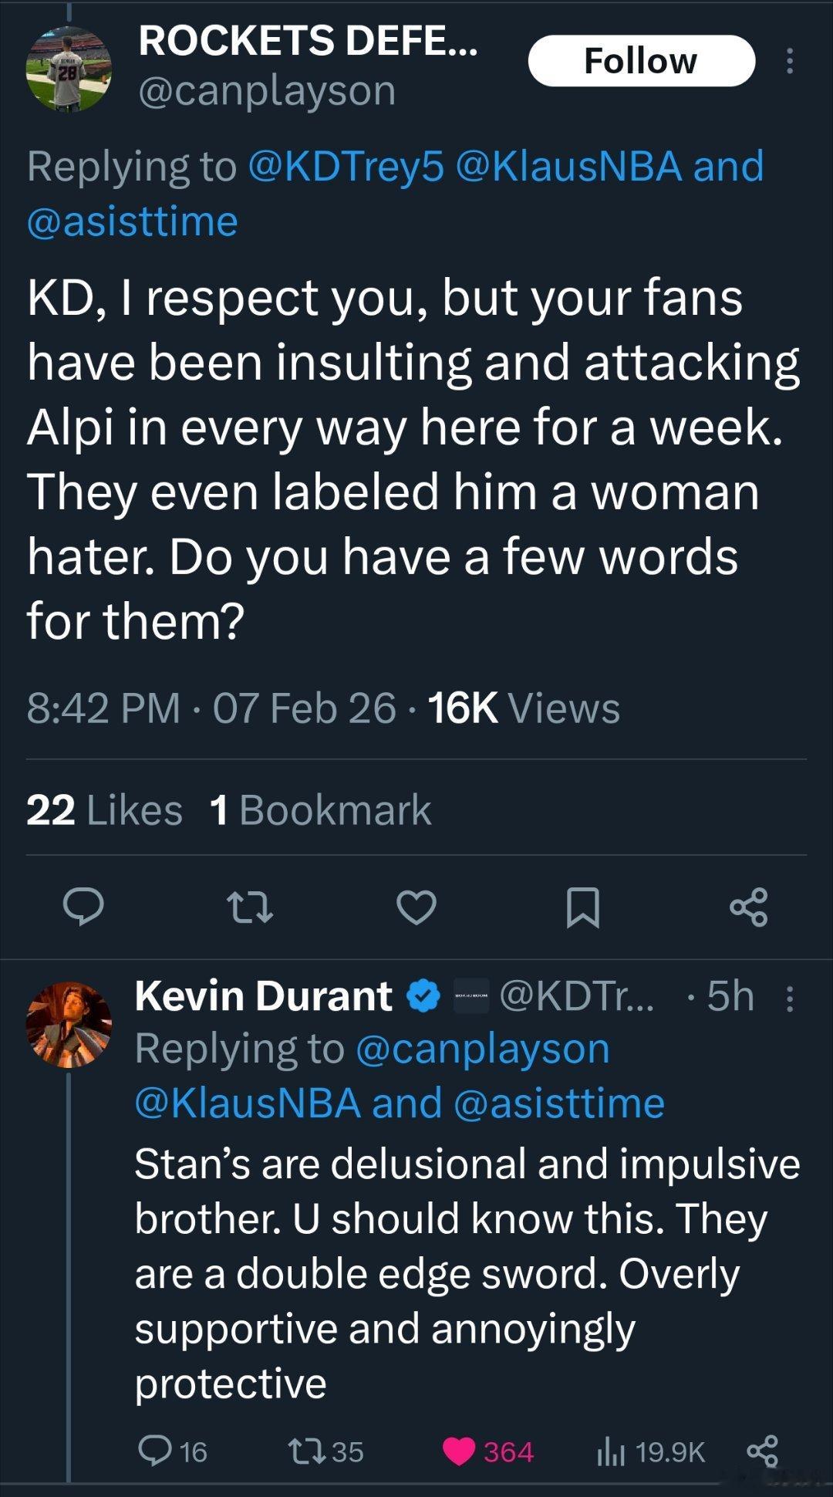
Task: Share the main tweet
Action: pos(748,907)
